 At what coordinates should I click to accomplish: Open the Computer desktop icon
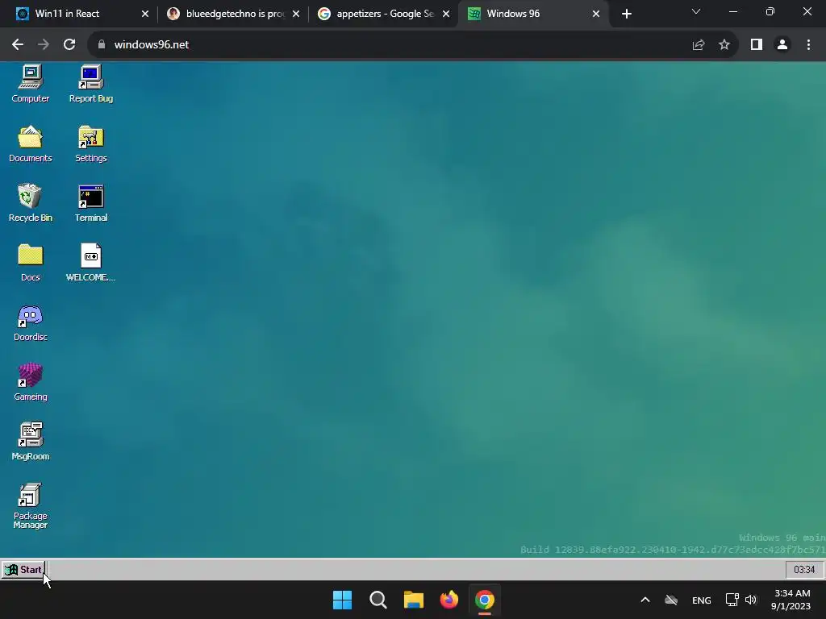click(31, 84)
